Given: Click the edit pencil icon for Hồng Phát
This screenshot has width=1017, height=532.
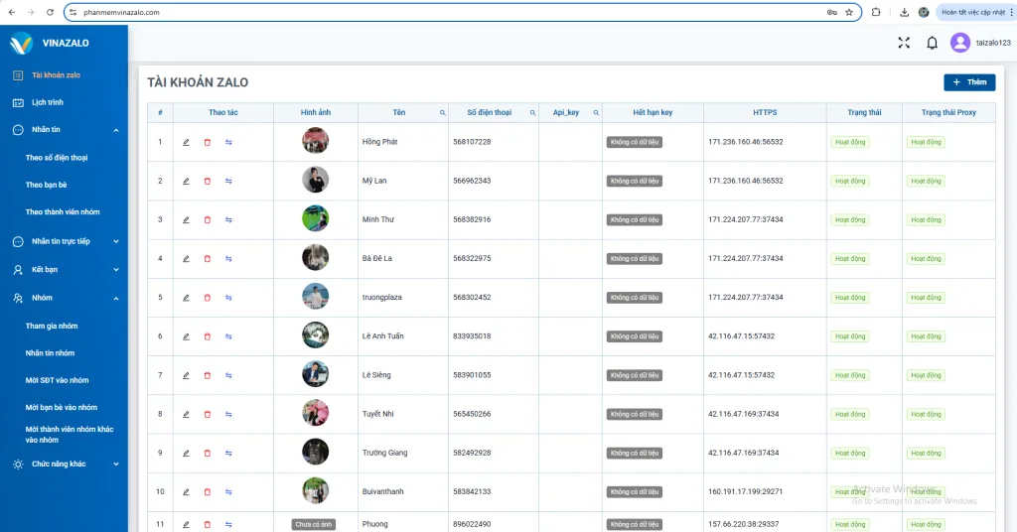Looking at the screenshot, I should [x=186, y=142].
